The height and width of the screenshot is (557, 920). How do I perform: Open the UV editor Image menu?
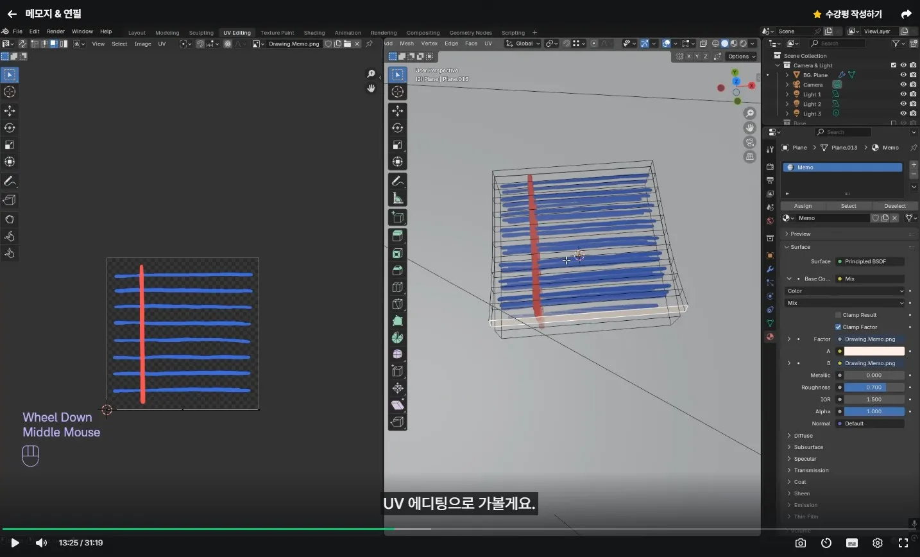pos(142,44)
